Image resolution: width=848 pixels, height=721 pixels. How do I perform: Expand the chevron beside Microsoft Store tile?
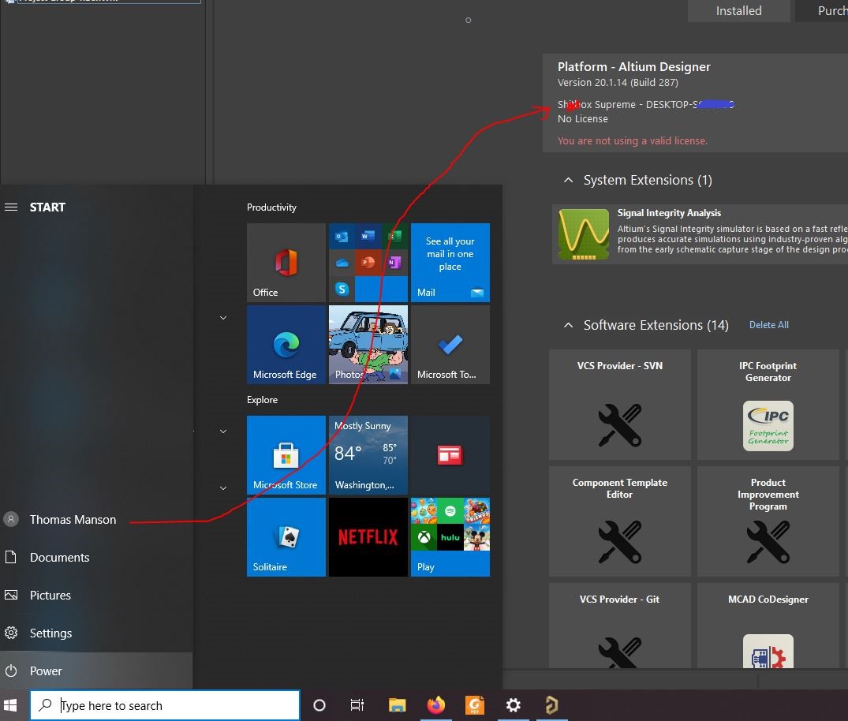(222, 431)
